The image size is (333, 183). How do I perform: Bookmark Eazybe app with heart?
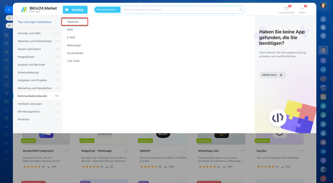click(x=301, y=151)
